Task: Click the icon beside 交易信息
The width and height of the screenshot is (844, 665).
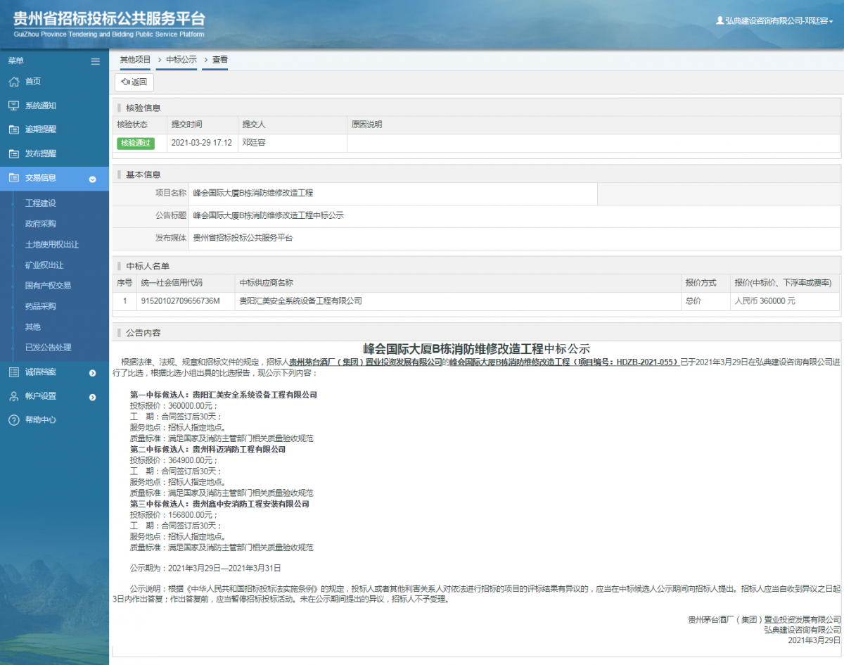Action: (13, 178)
